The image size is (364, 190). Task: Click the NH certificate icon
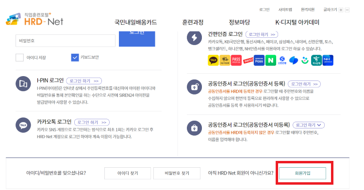[328, 61]
